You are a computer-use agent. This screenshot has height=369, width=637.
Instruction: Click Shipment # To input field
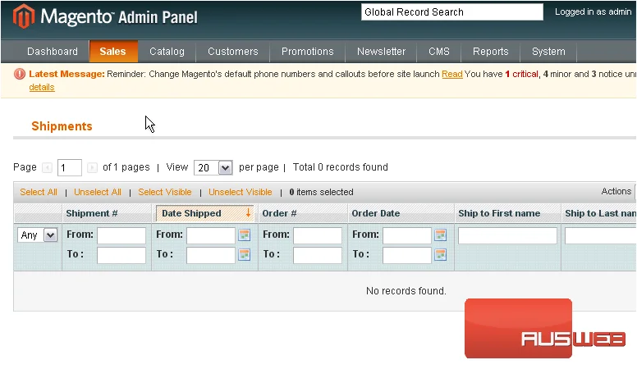click(x=121, y=255)
